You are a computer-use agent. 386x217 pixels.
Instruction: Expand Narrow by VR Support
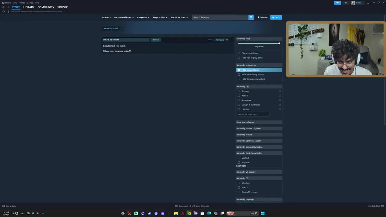[x=259, y=172]
